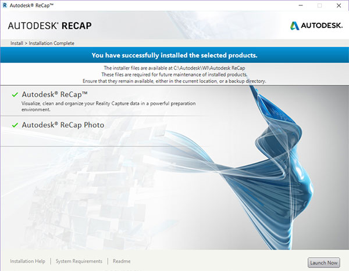Click the Autodesk logo at top right
Image resolution: width=349 pixels, height=271 pixels.
point(316,26)
